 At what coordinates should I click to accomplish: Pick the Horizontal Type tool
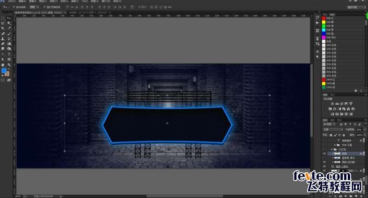tap(9, 54)
